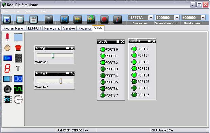The width and height of the screenshot is (210, 133).
Task: Select the seven-segment display component
Action: click(7, 68)
